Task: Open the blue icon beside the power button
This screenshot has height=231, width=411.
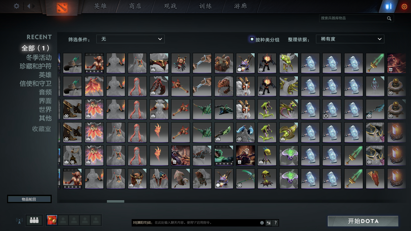Action: pos(389,6)
